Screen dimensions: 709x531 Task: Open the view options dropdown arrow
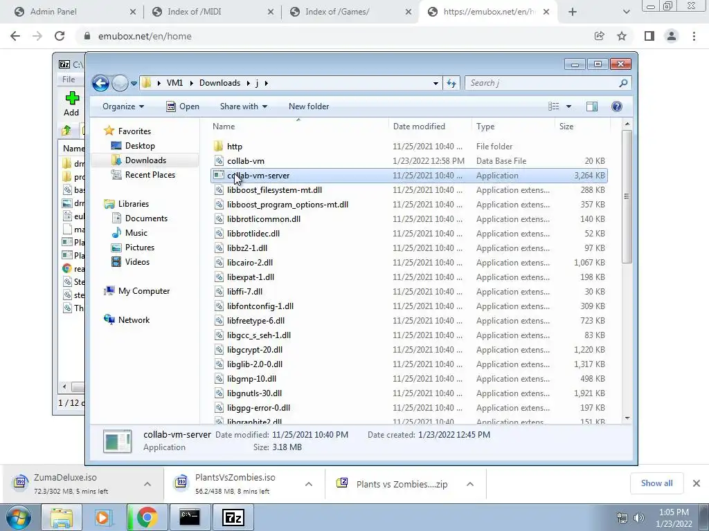click(x=568, y=106)
